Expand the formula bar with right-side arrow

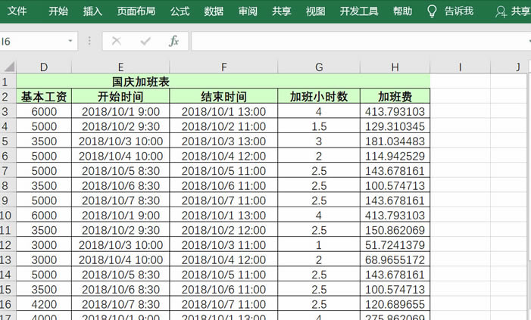pyautogui.click(x=527, y=41)
